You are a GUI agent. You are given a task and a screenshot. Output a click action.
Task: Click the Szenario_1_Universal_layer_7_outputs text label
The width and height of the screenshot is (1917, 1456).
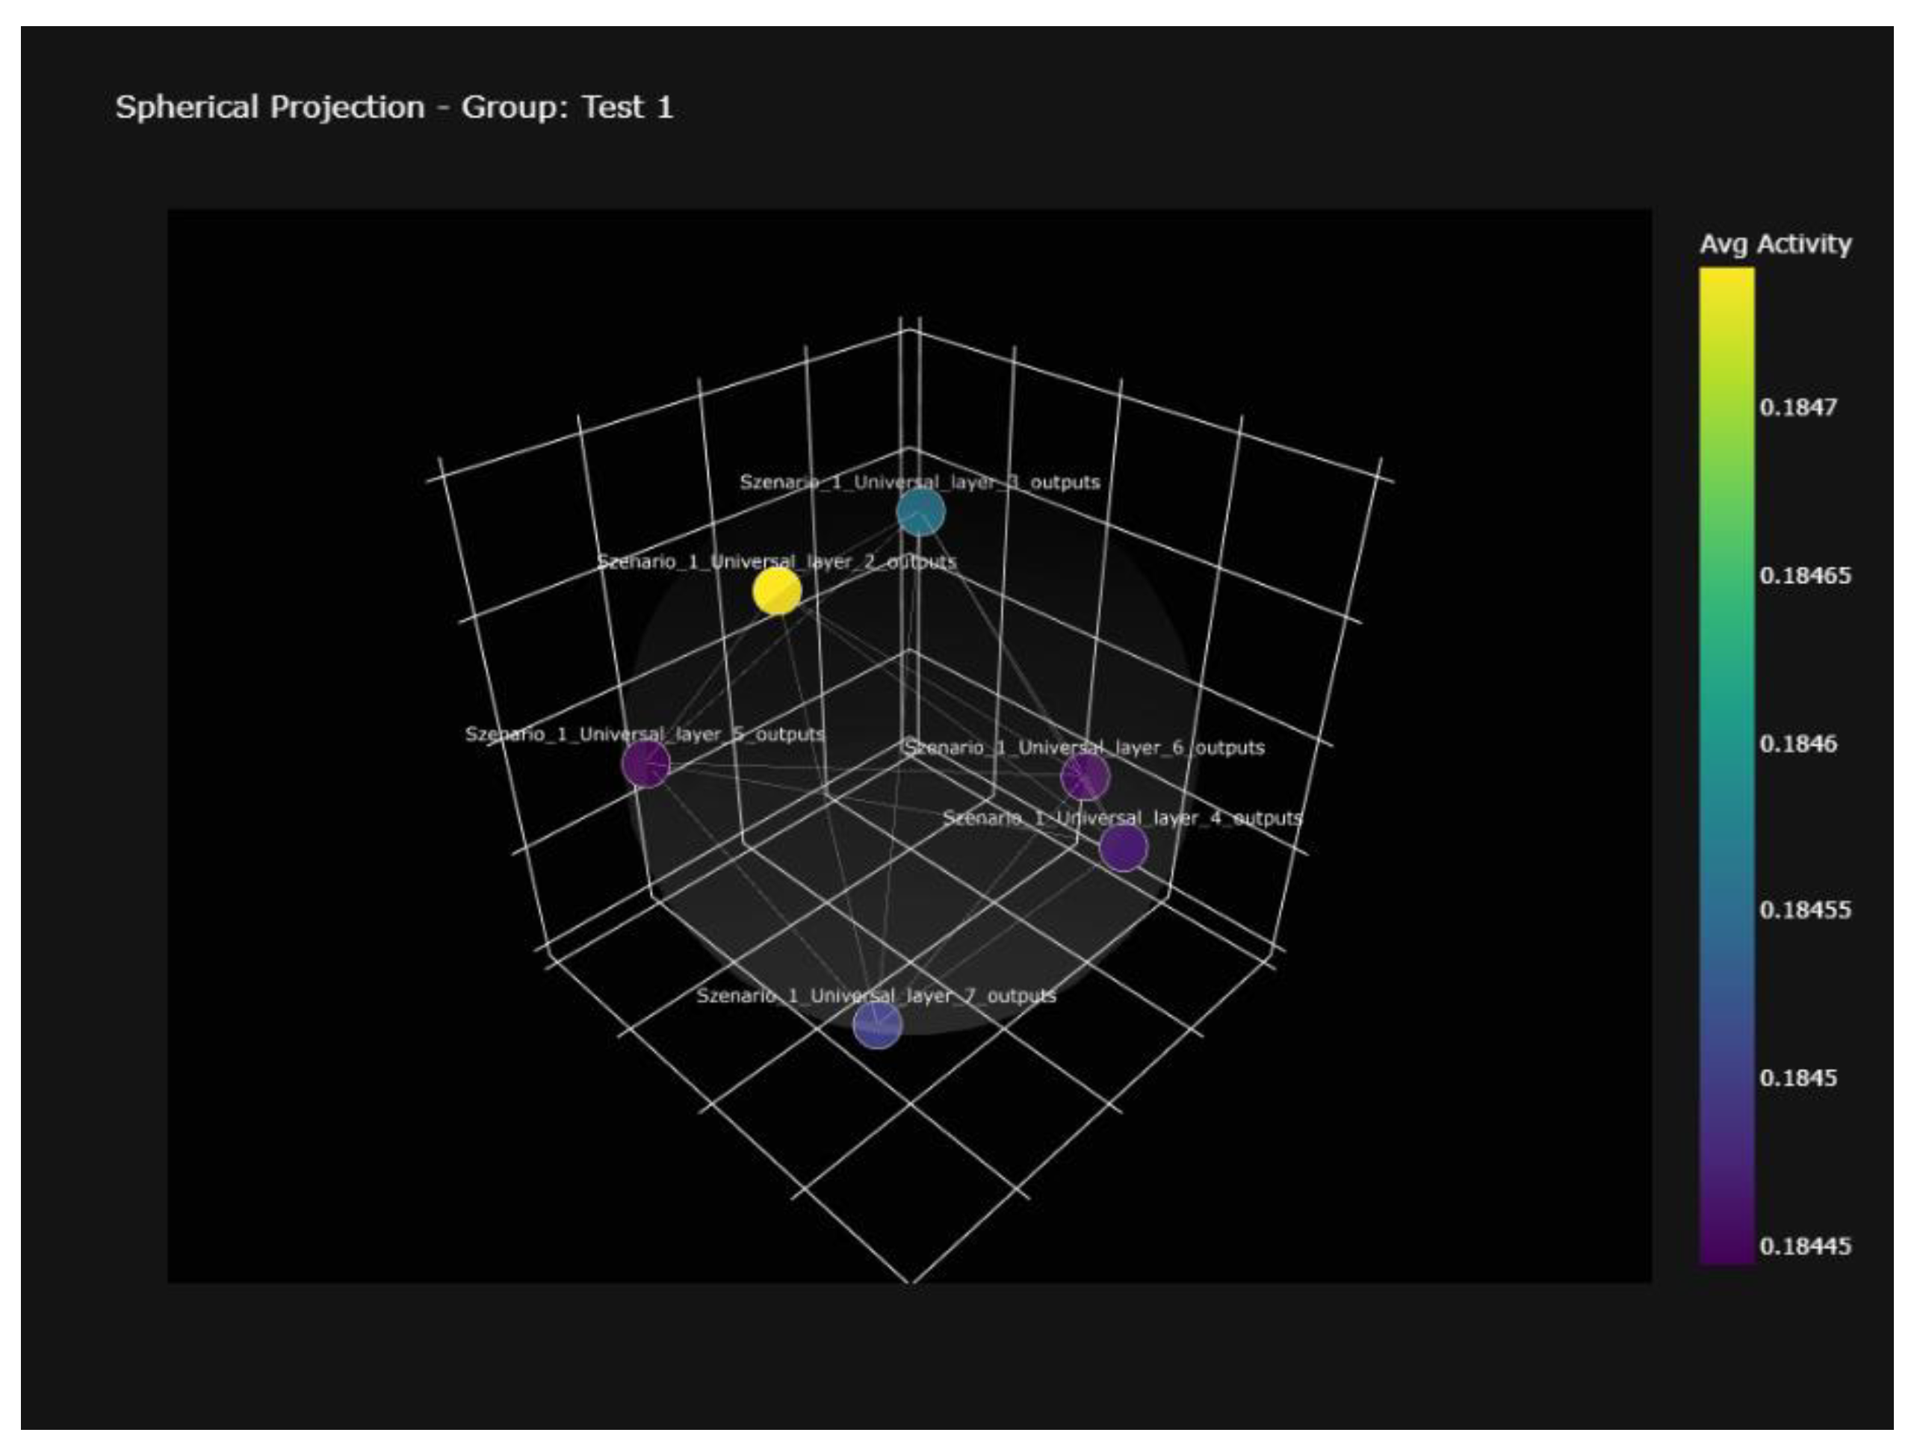click(876, 996)
